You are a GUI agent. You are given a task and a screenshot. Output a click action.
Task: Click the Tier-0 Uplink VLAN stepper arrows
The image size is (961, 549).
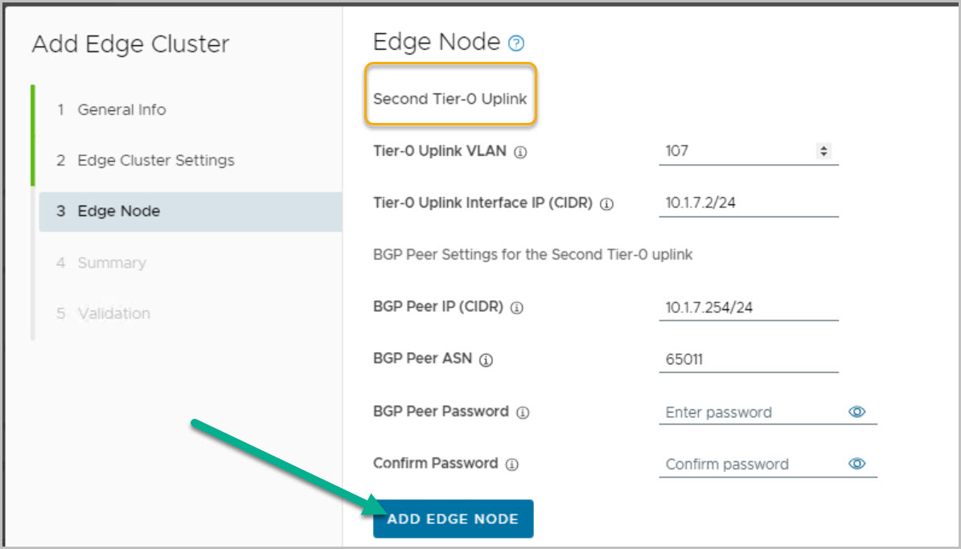(823, 150)
